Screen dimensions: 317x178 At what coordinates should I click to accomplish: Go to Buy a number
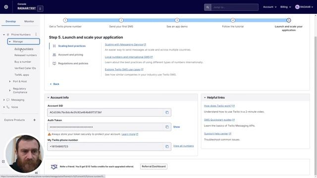click(x=23, y=62)
